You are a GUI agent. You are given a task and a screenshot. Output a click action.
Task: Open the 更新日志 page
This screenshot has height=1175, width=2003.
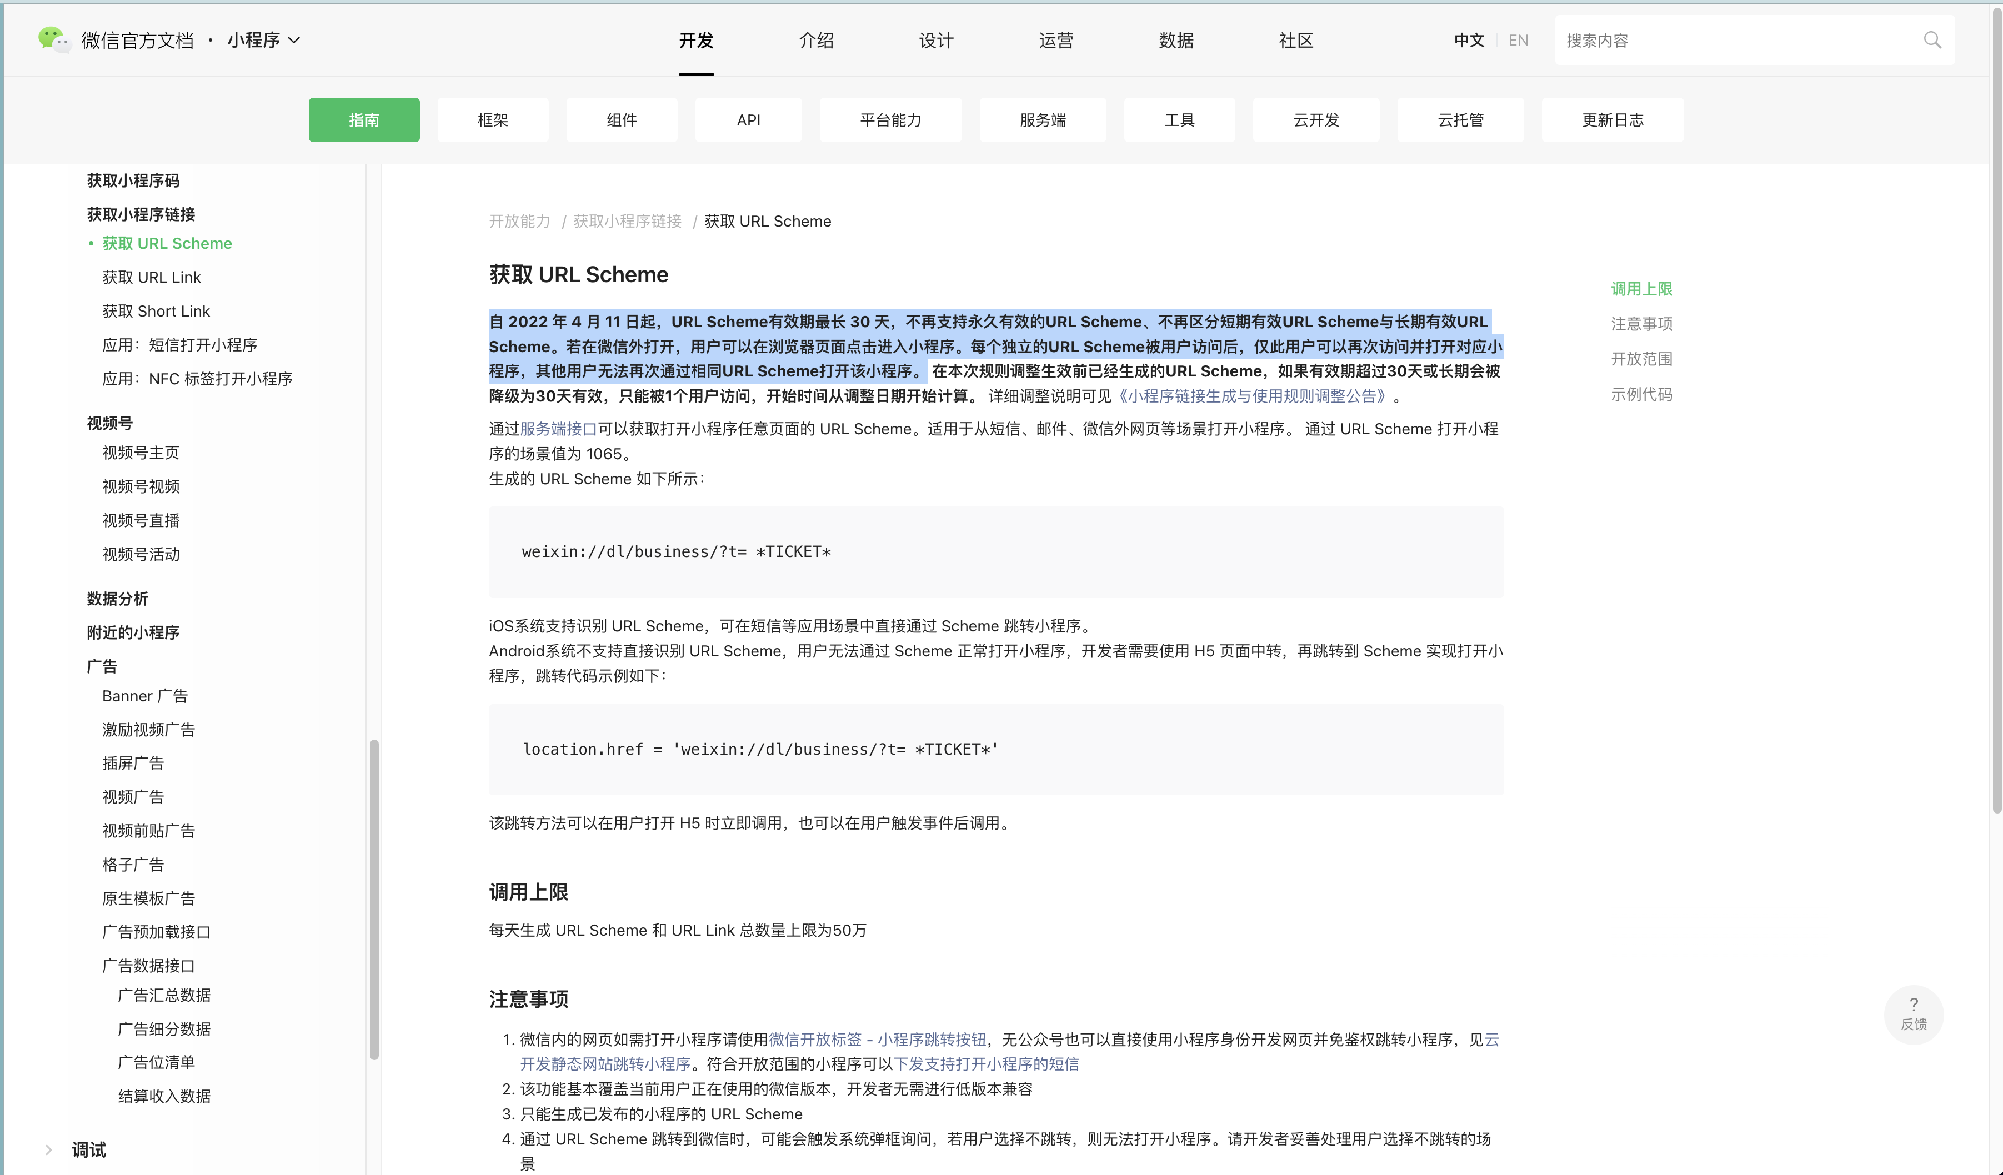[1613, 120]
